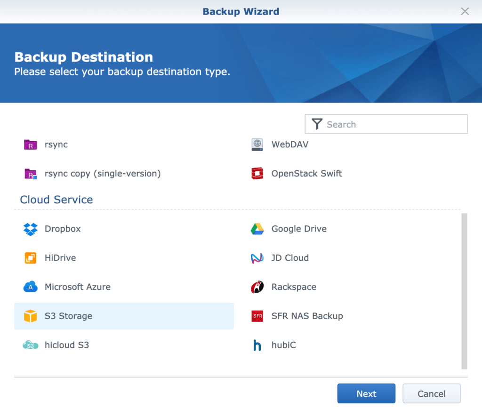Close the Backup Wizard dialog
The image size is (482, 409).
pyautogui.click(x=465, y=11)
